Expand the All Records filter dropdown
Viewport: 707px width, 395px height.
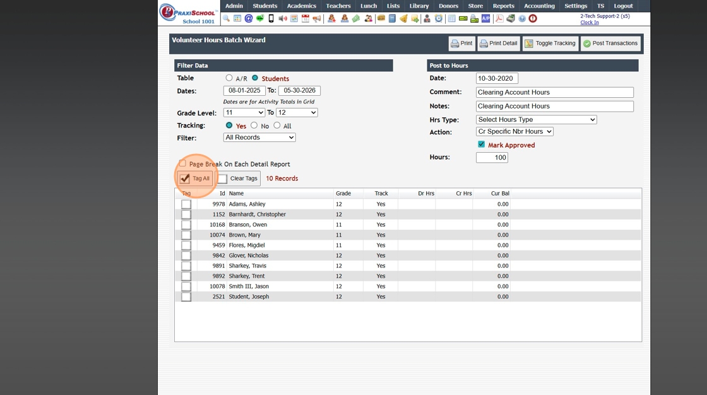tap(259, 138)
